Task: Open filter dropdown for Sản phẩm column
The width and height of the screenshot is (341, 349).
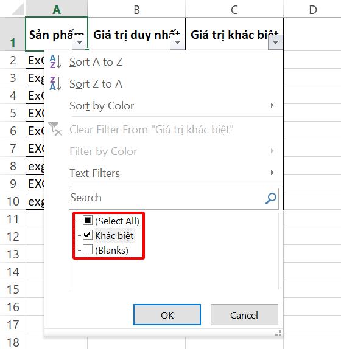Action: [x=79, y=42]
